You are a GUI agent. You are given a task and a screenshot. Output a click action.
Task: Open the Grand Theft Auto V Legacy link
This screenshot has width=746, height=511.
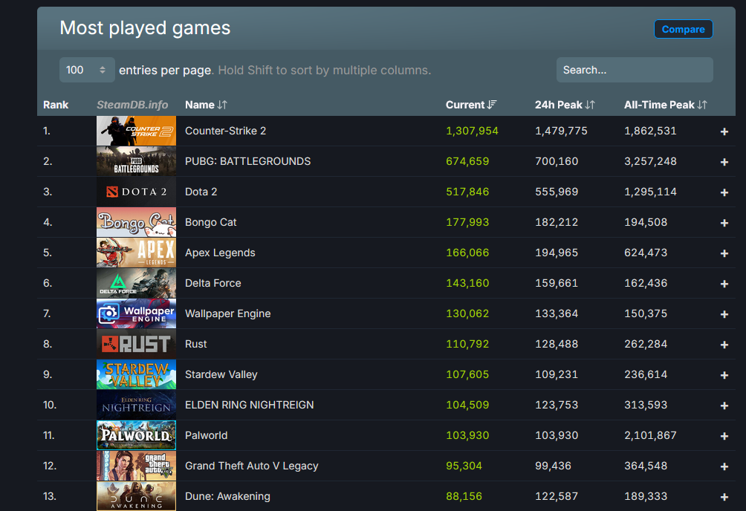pos(252,466)
